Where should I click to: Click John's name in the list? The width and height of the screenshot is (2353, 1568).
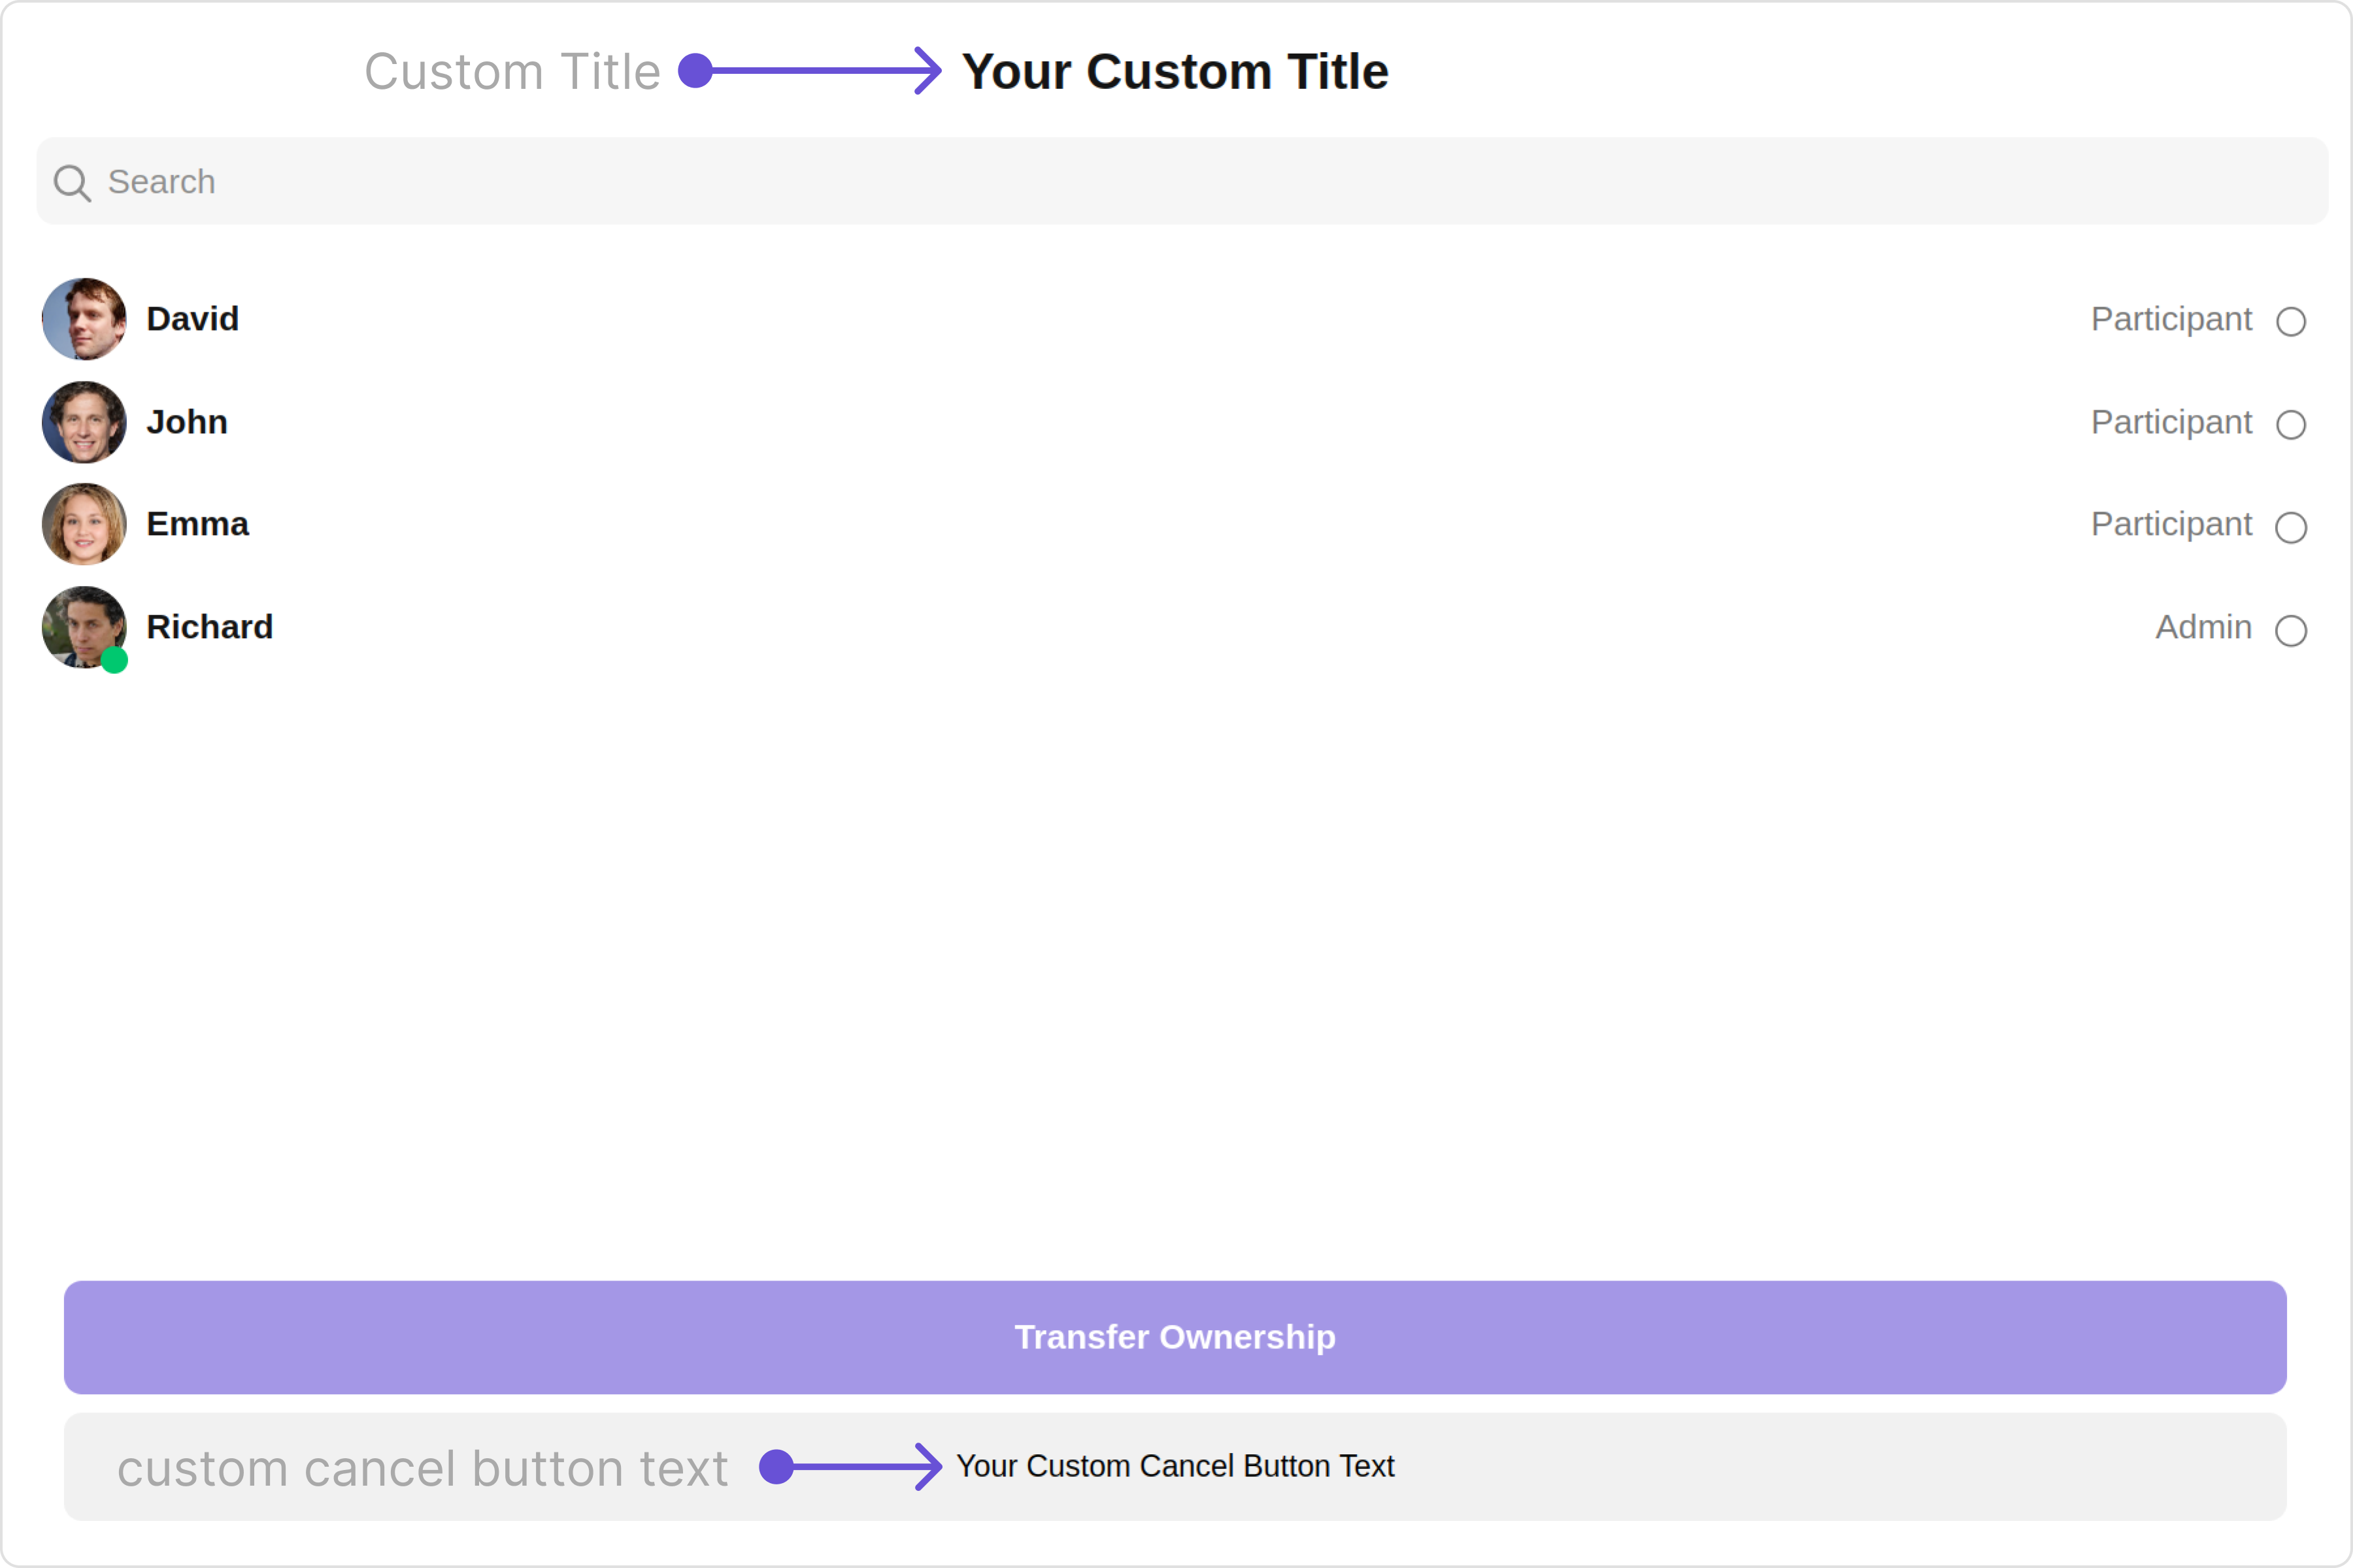coord(187,422)
